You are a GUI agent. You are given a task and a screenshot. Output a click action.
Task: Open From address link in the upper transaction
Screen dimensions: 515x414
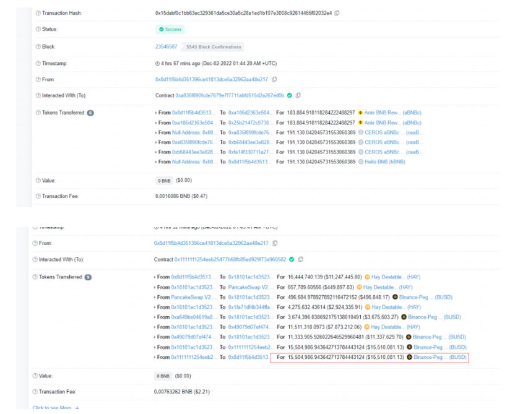point(212,79)
